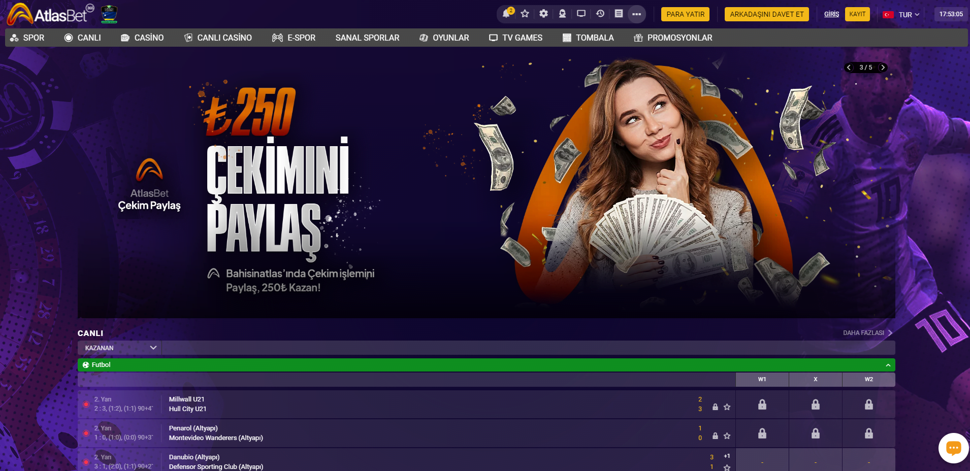970x471 pixels.
Task: Open TOMBALA menu
Action: [x=588, y=38]
